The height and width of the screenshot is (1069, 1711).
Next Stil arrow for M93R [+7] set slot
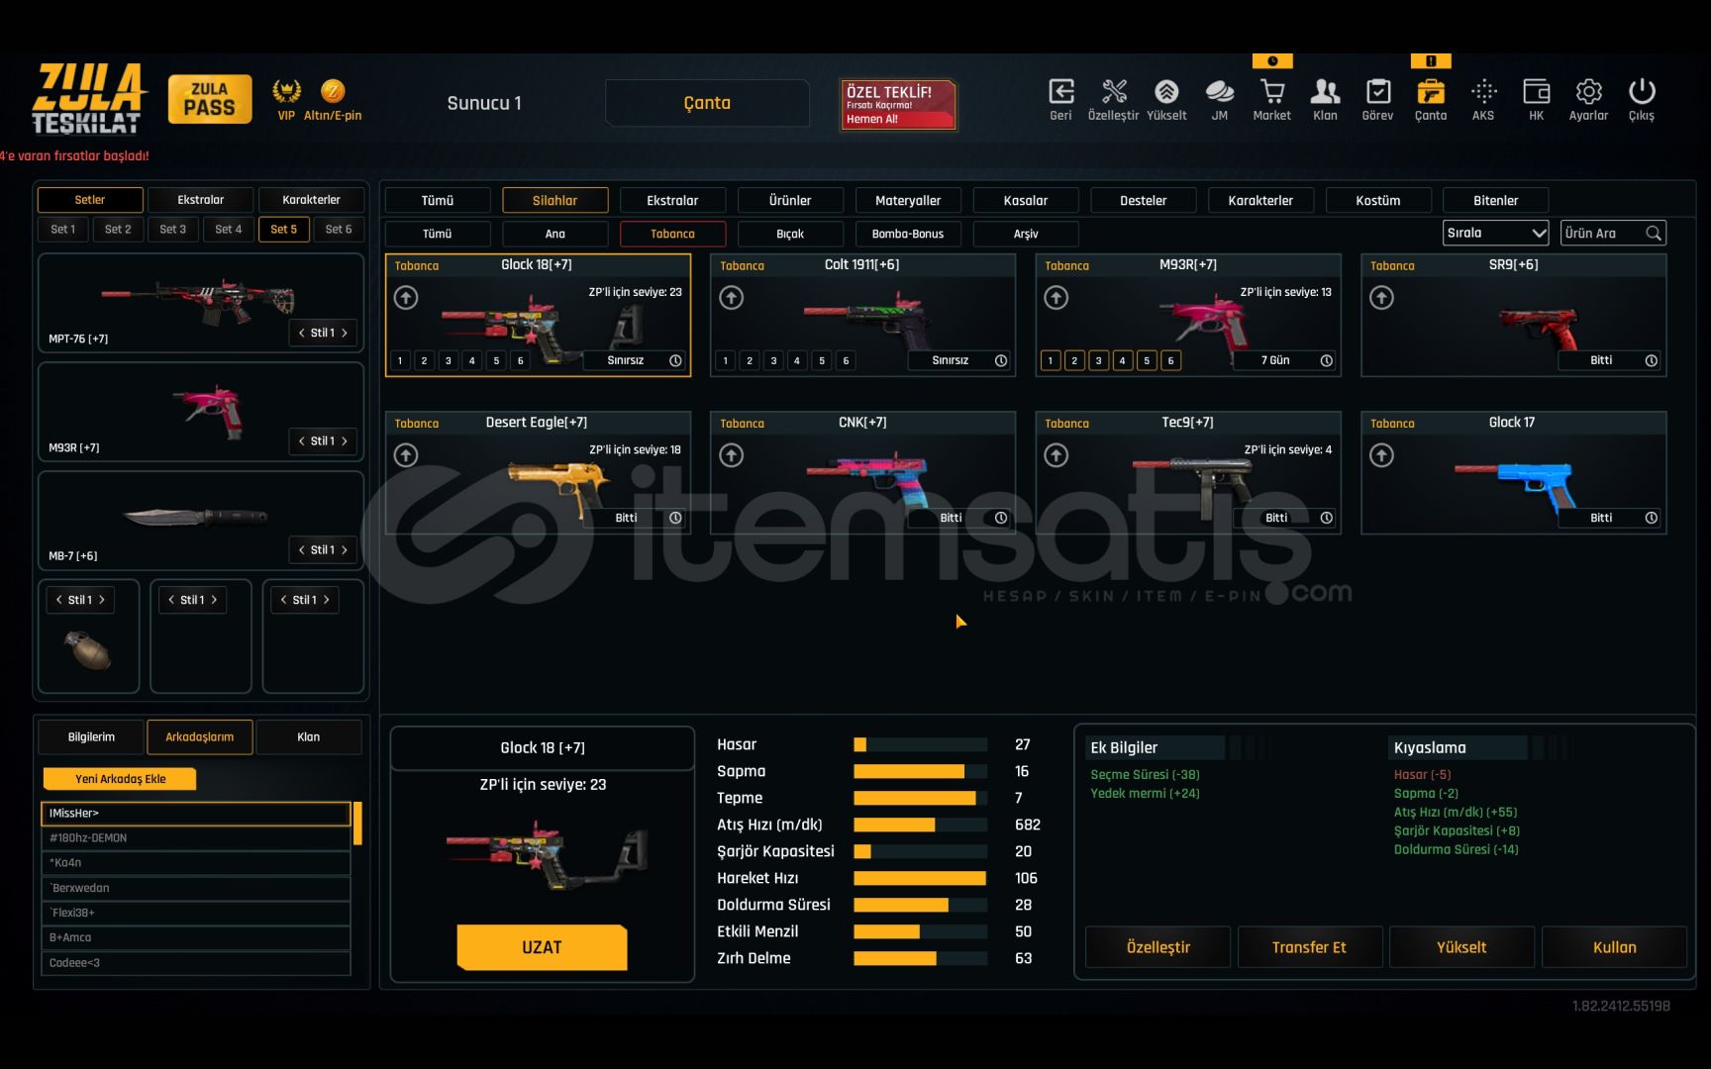pyautogui.click(x=345, y=441)
